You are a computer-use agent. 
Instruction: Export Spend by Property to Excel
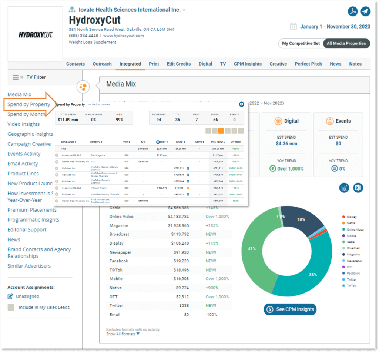point(241,104)
